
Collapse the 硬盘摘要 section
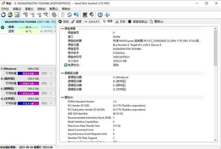tap(62, 29)
